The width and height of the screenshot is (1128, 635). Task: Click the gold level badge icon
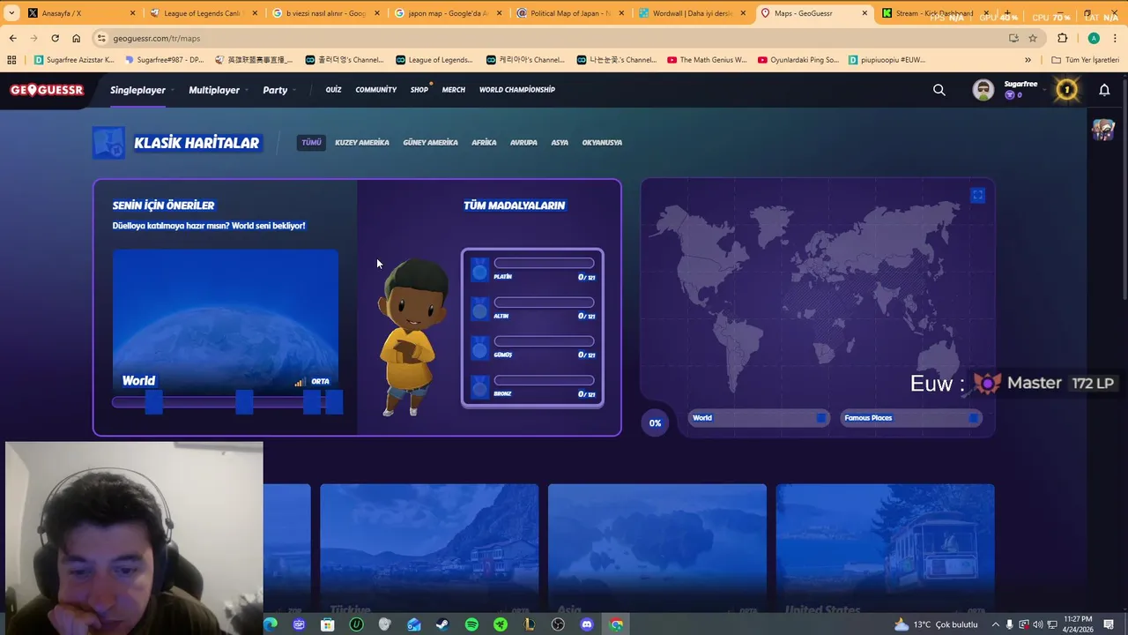1066,89
